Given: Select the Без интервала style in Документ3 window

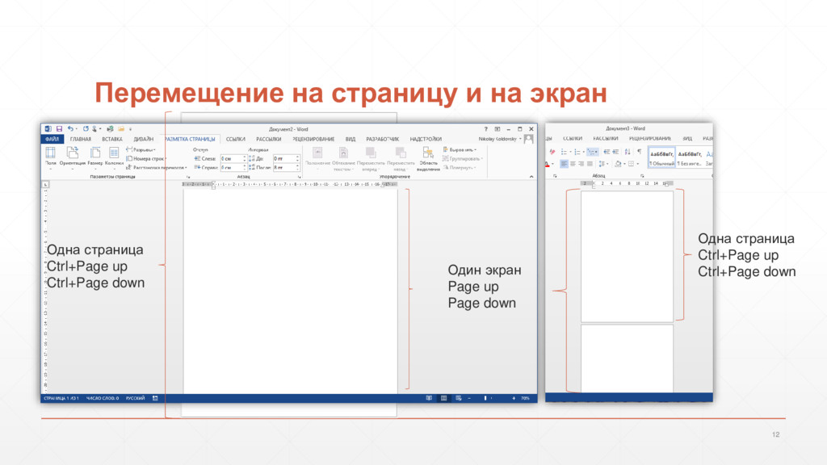Looking at the screenshot, I should pyautogui.click(x=690, y=157).
